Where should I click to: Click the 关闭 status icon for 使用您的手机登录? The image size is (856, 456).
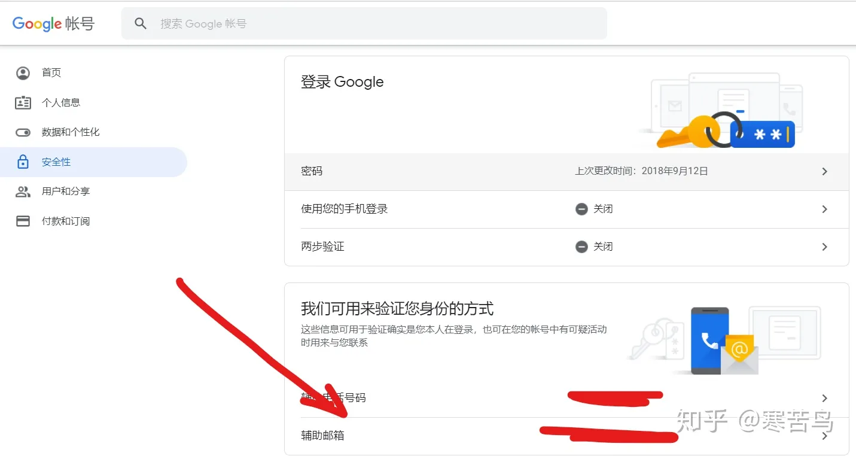point(581,209)
